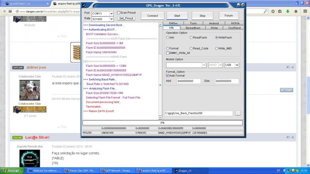Minimize the GPG_Dragon window
Image resolution: width=310 pixels, height=174 pixels.
pyautogui.click(x=238, y=5)
